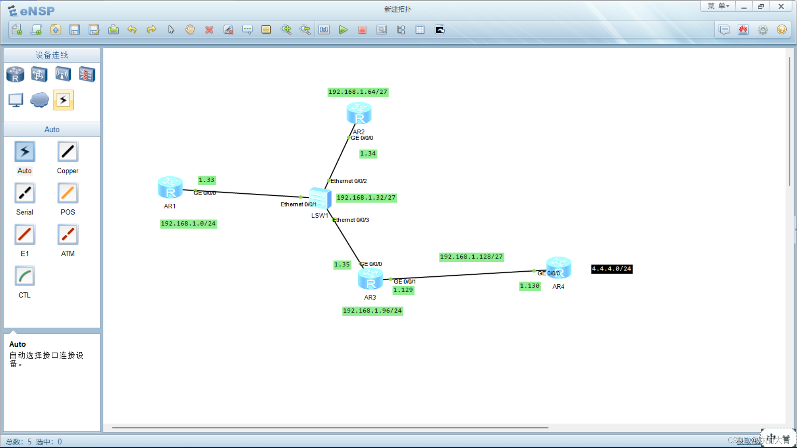Screen dimensions: 797x448
Task: Select the Router device category icon
Action: 15,75
